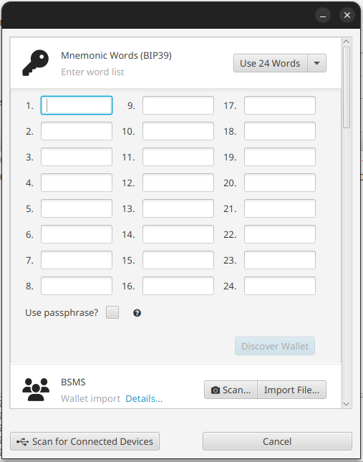Minimize the import dialog window
363x462 pixels.
pyautogui.click(x=323, y=15)
